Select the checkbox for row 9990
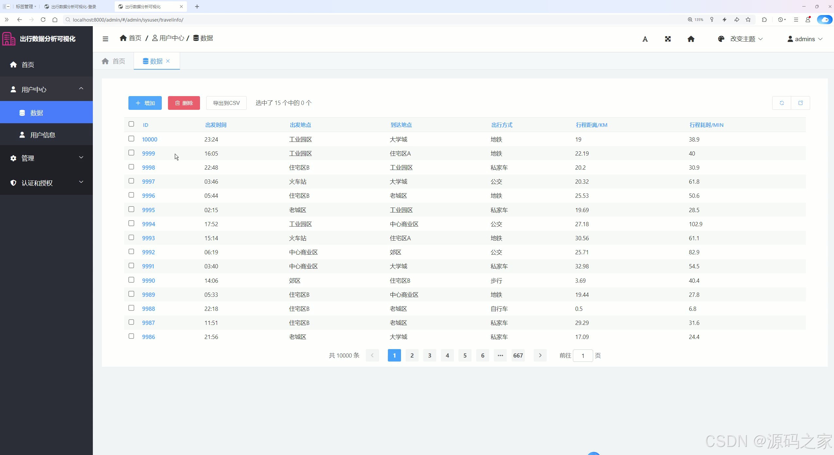834x455 pixels. tap(131, 280)
